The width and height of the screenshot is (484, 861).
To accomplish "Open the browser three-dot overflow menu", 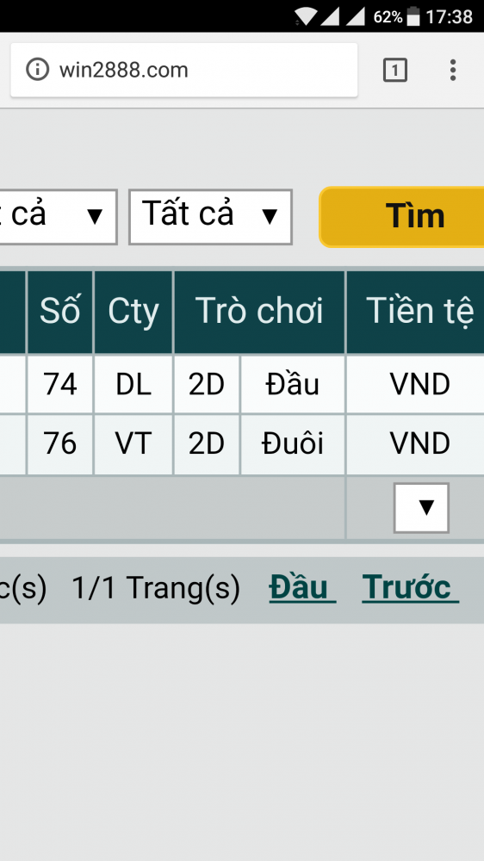I will 453,70.
